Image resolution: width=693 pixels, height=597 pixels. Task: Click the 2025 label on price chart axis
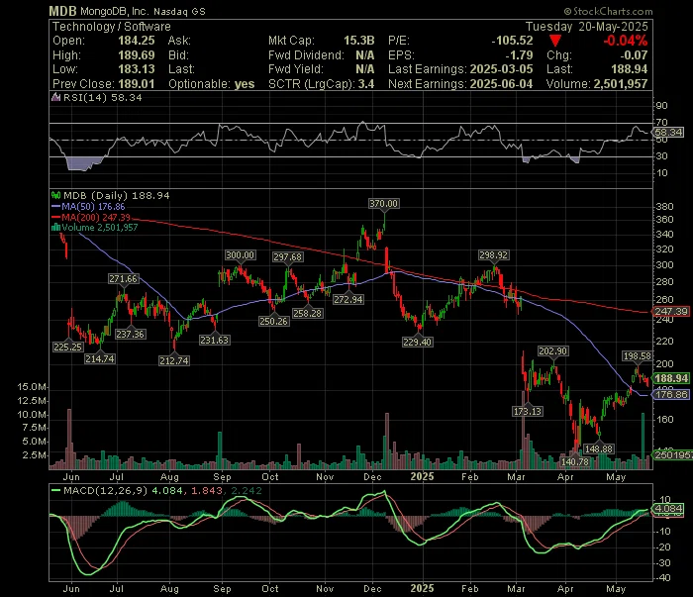coord(422,477)
